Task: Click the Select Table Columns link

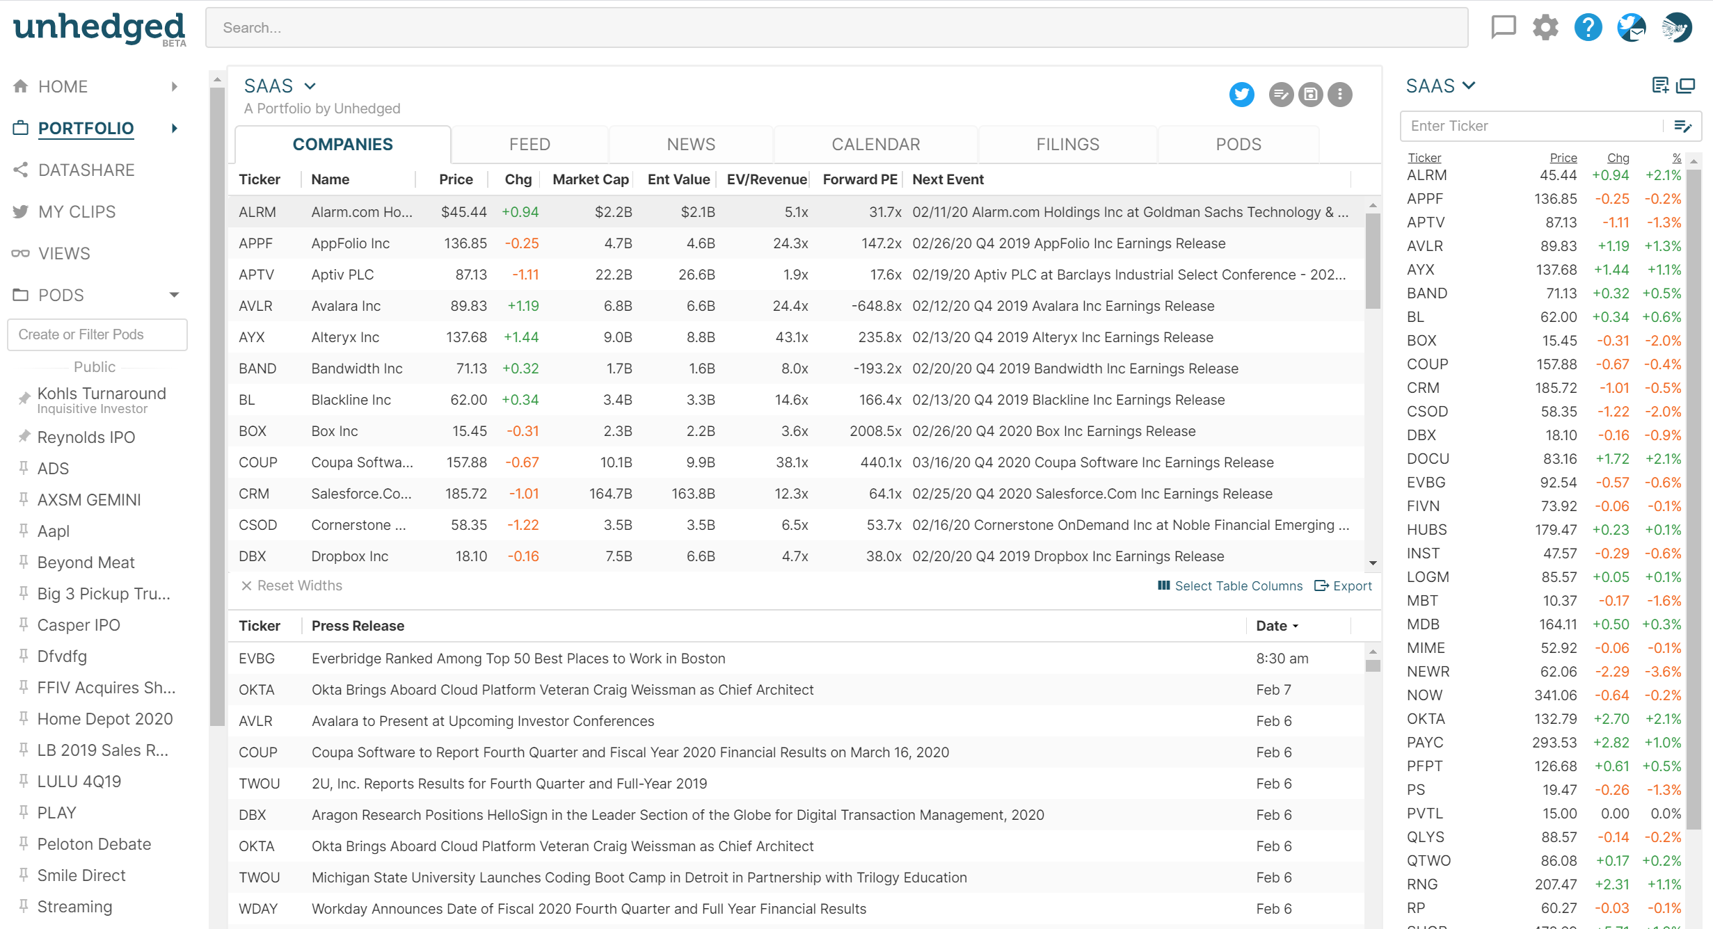Action: (x=1230, y=586)
